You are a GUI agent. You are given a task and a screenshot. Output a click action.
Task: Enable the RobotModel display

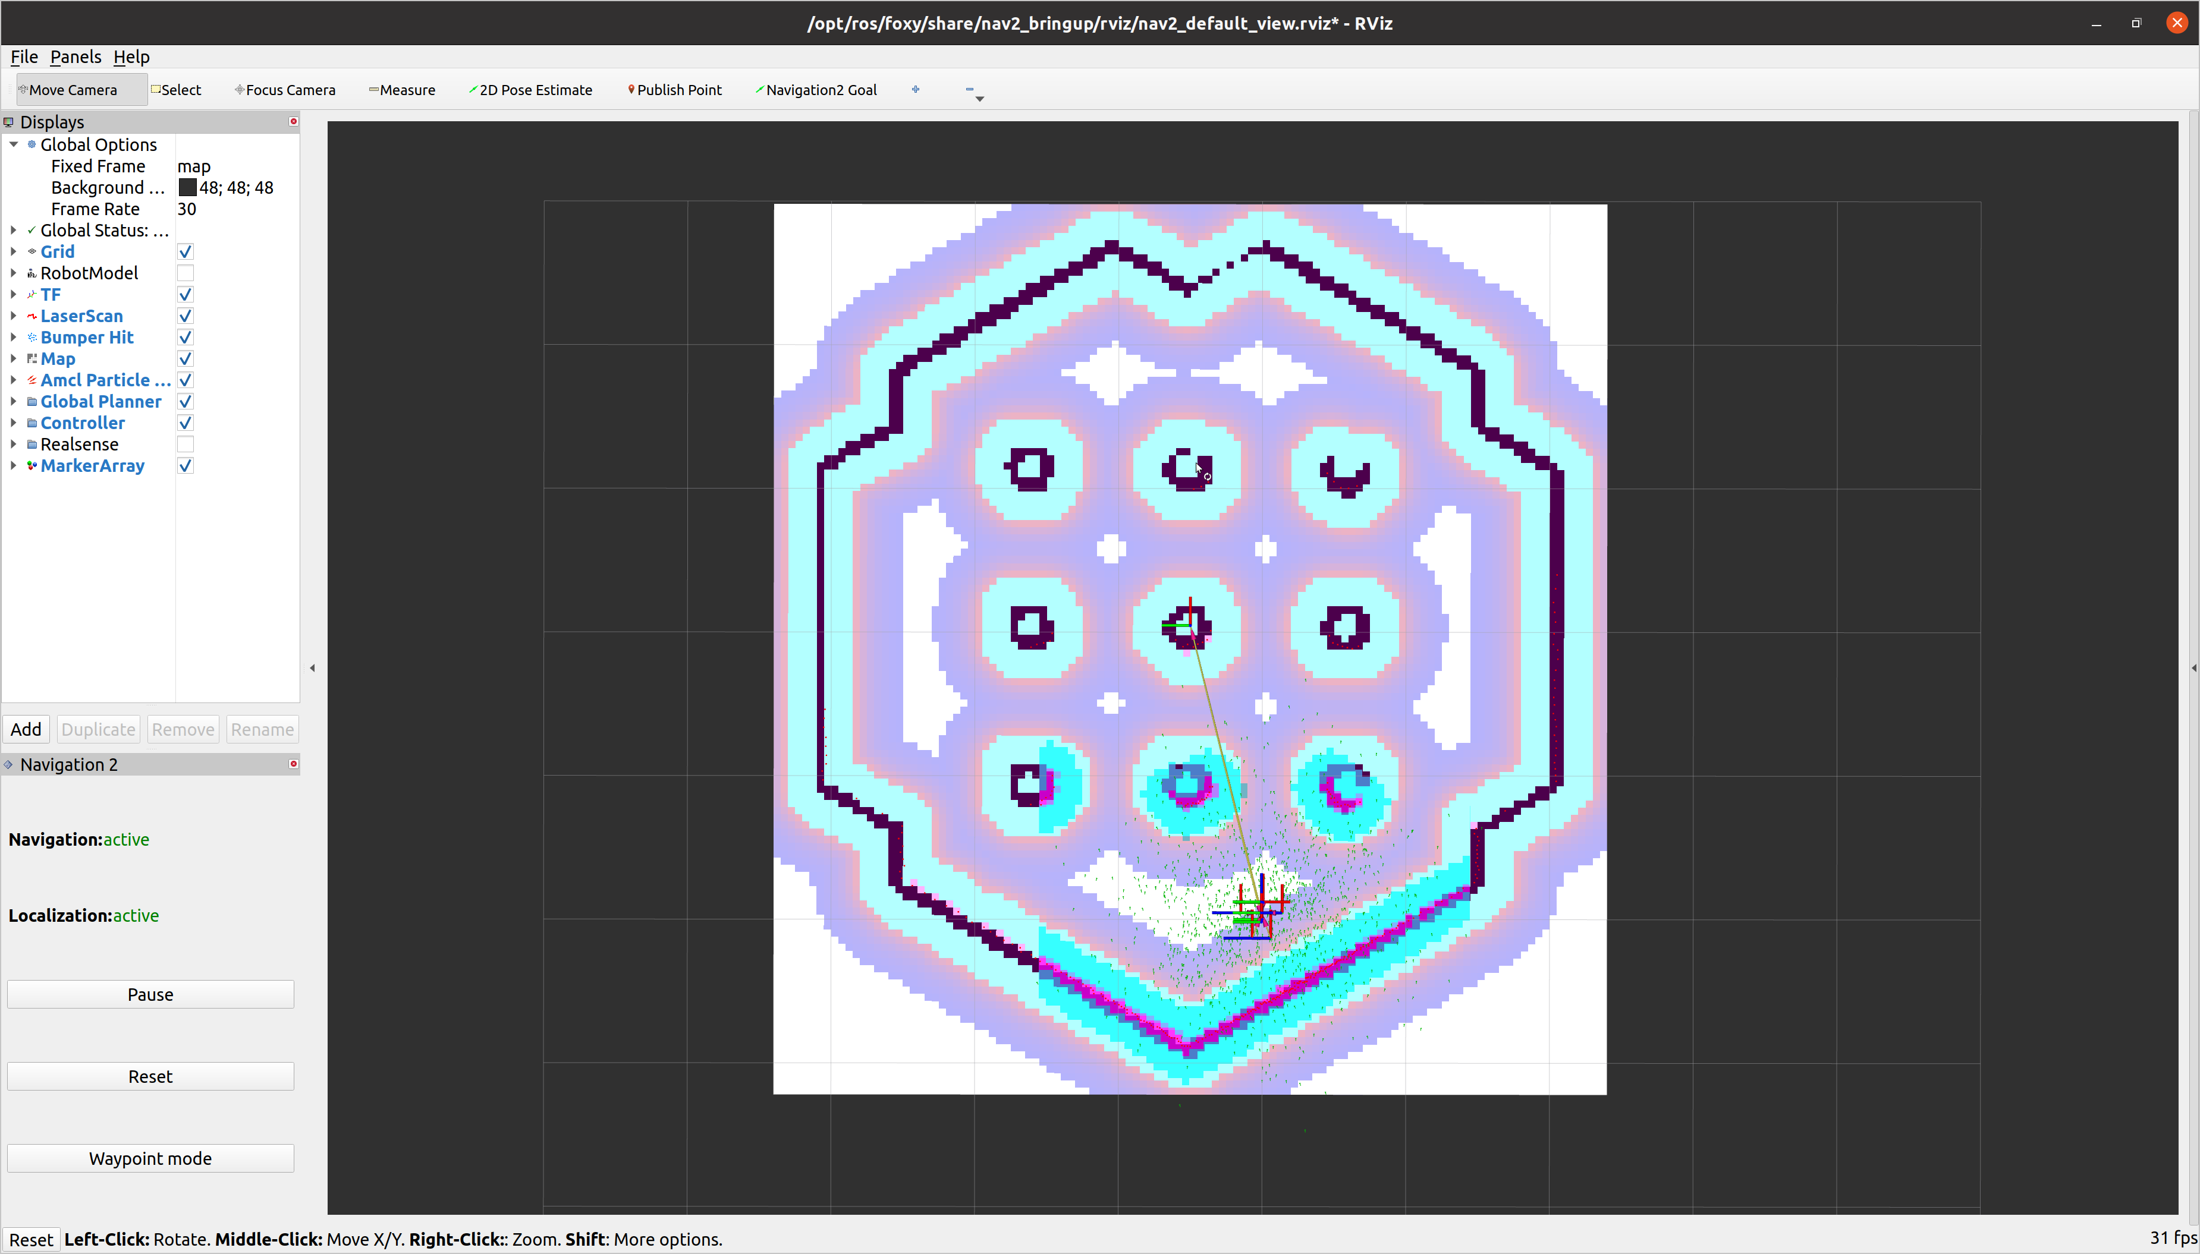coord(185,273)
